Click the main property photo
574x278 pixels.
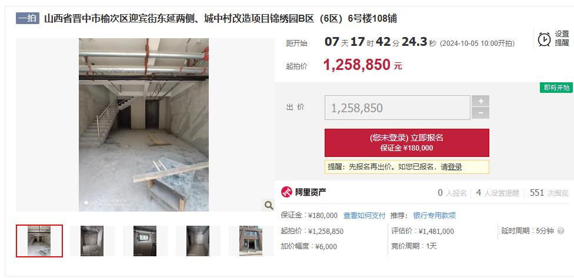click(x=144, y=125)
